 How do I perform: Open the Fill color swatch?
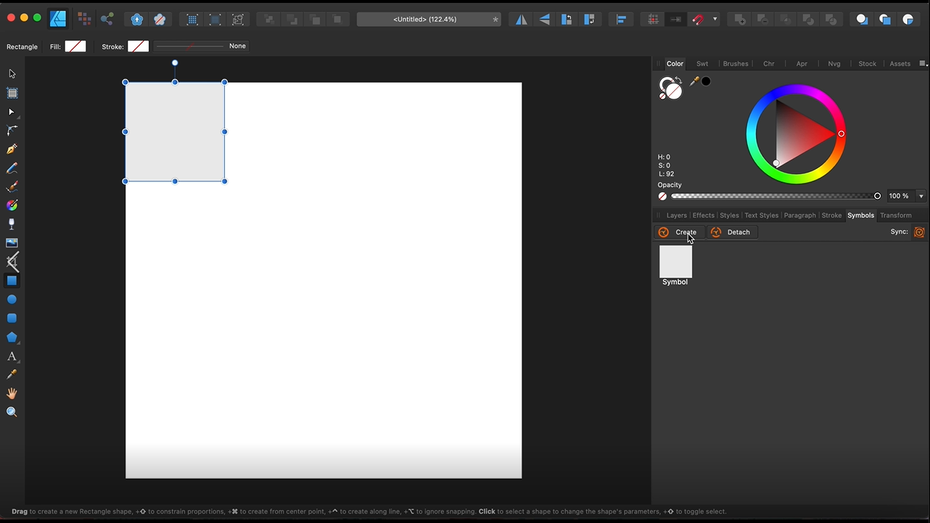coord(75,46)
